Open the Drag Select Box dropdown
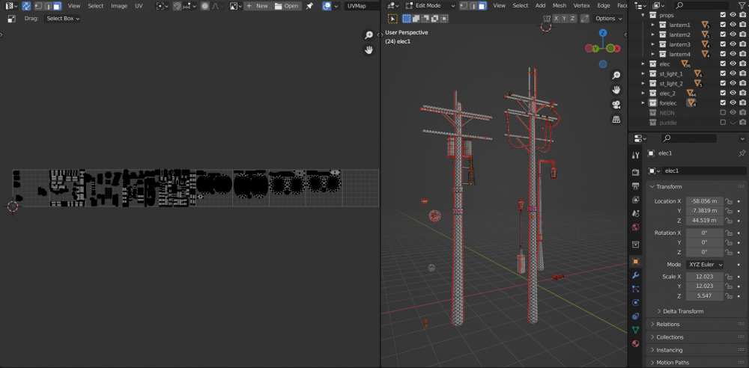Viewport: 749px width, 368px height. (62, 18)
